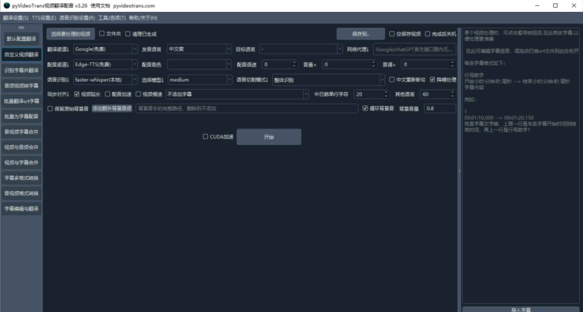Viewport: 583px width, 312px height.
Task: Switch to the 批量翻译srt字幕 panel
Action: pyautogui.click(x=21, y=101)
